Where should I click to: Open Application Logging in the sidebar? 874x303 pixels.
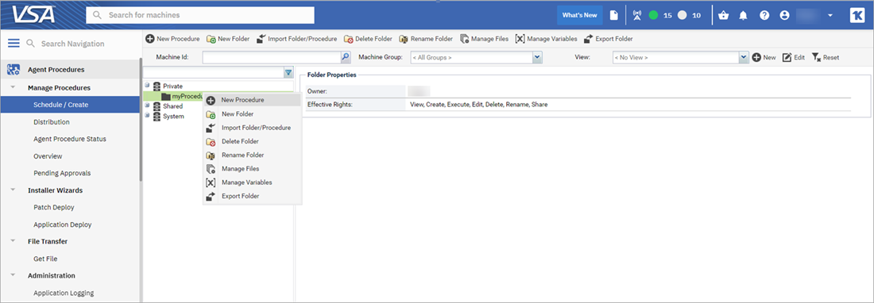pyautogui.click(x=64, y=293)
